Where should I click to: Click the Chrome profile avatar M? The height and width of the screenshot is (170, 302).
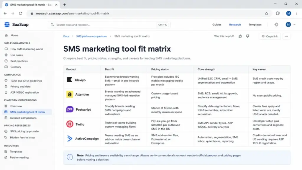pyautogui.click(x=288, y=13)
